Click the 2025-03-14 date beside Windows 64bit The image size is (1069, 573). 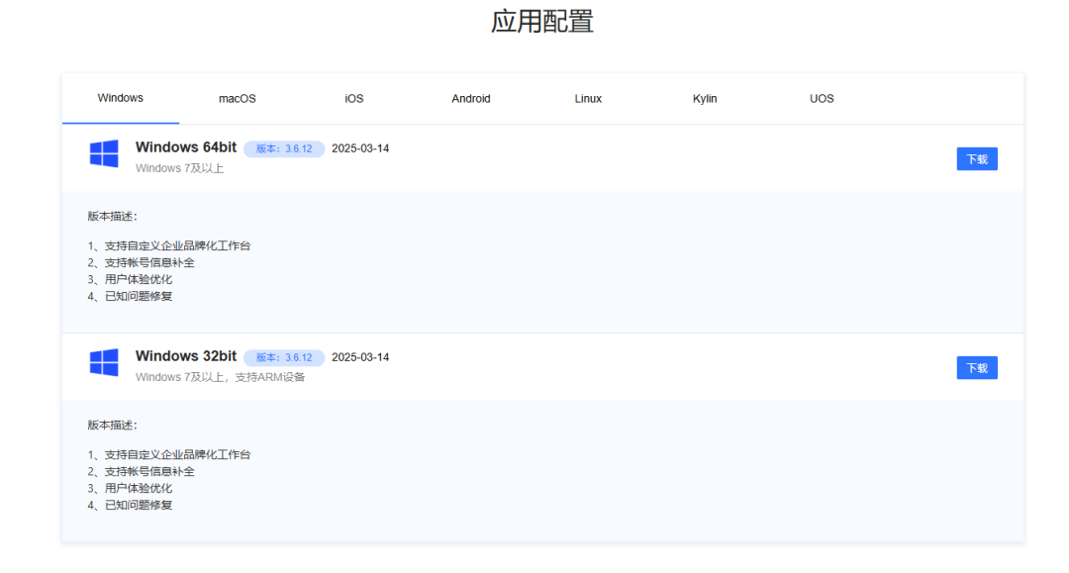[360, 148]
